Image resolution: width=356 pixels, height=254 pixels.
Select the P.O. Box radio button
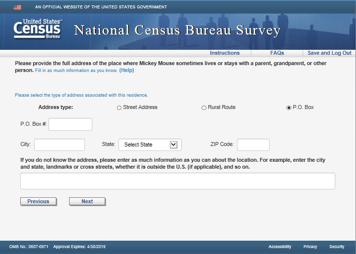[x=288, y=108]
